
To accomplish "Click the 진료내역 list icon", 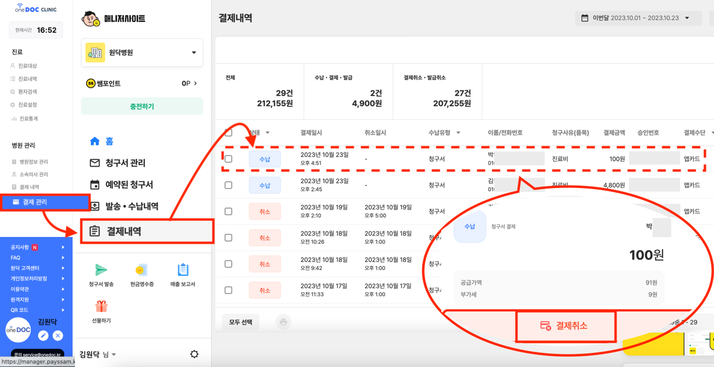I will 13,79.
